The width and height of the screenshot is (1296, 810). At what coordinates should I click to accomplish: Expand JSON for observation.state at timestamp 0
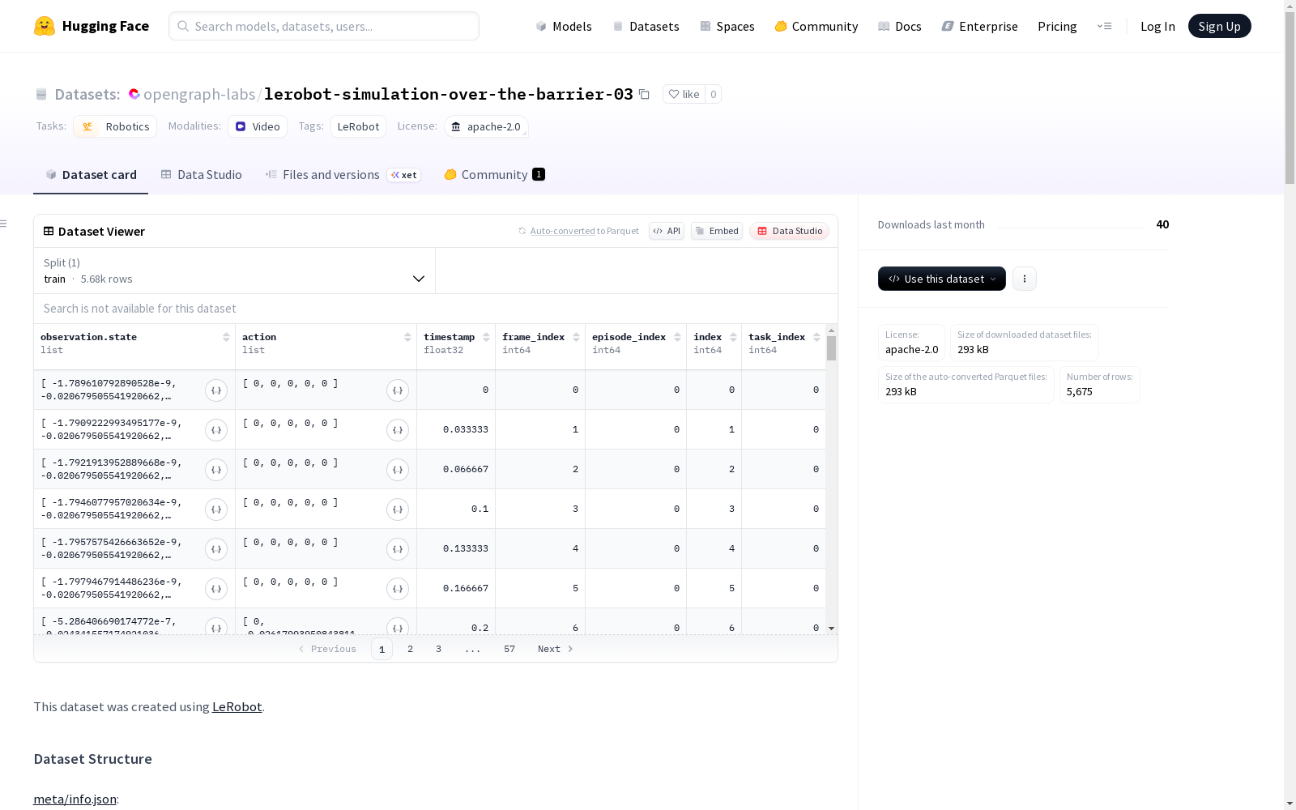point(216,390)
